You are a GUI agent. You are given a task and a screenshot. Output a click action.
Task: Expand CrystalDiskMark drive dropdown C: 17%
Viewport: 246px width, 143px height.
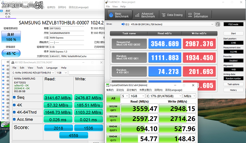(x=164, y=96)
